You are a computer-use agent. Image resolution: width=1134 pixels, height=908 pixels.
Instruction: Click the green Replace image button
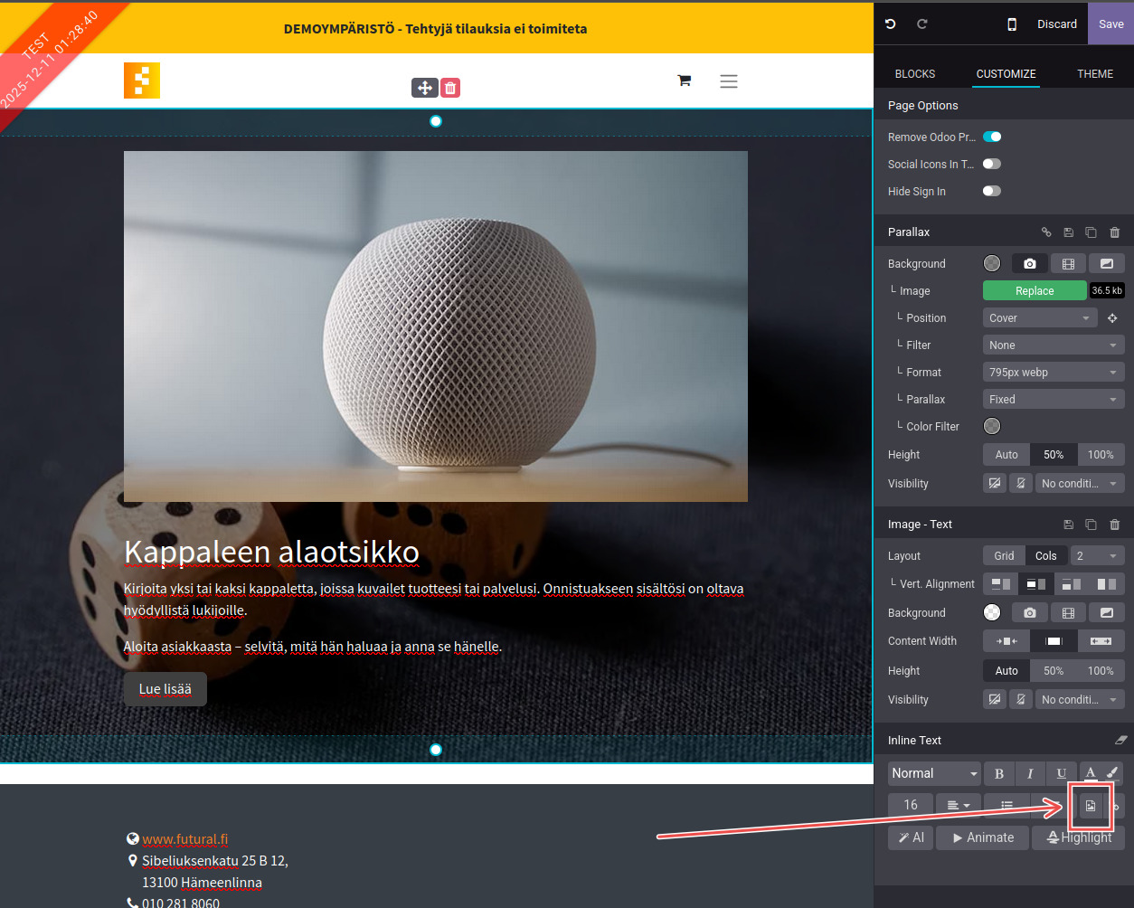(x=1035, y=291)
